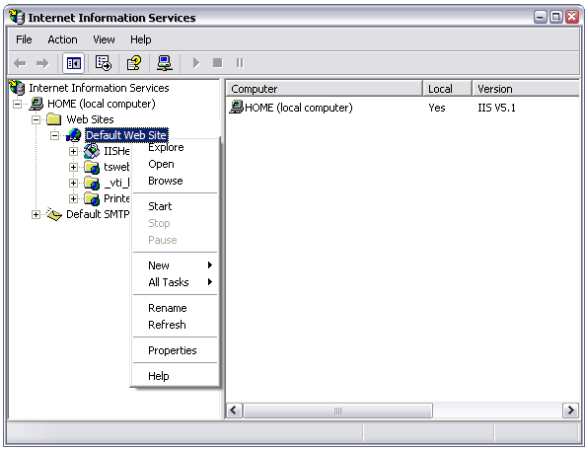Select the Web Sites tree label
This screenshot has height=451, width=585.
click(x=90, y=119)
